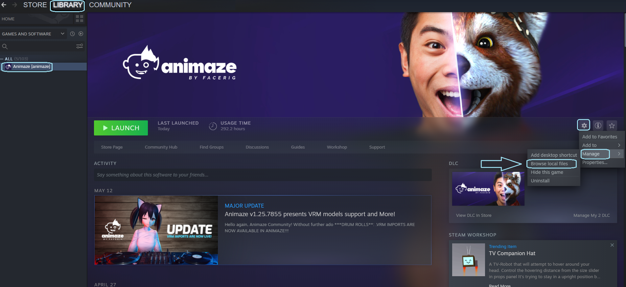The height and width of the screenshot is (287, 626).
Task: Open advanced filter options icon
Action: (x=80, y=46)
